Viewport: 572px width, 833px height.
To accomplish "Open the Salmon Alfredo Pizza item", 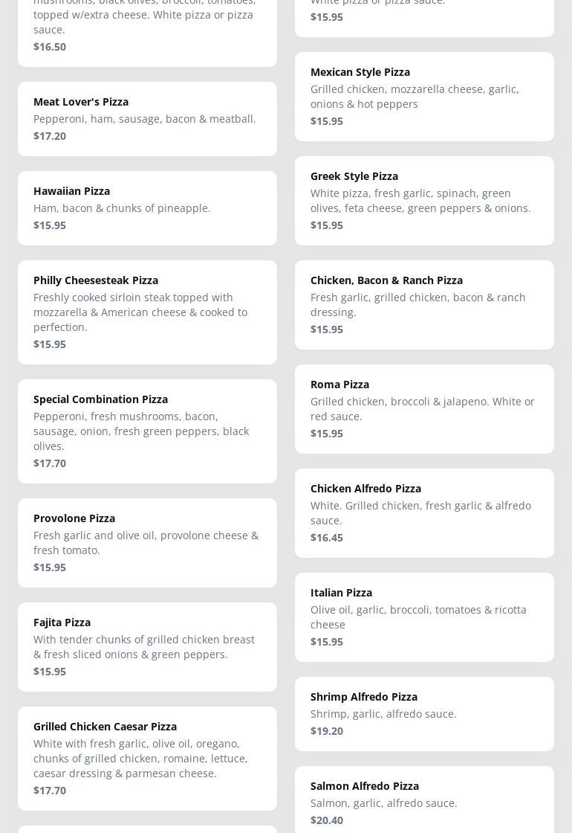I will (x=365, y=786).
